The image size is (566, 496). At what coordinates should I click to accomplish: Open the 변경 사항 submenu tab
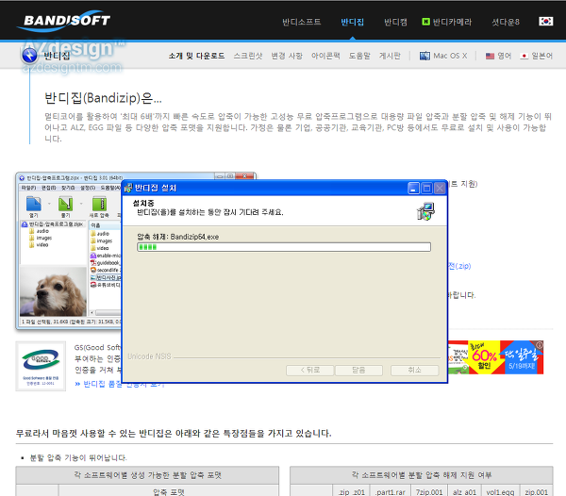[287, 56]
